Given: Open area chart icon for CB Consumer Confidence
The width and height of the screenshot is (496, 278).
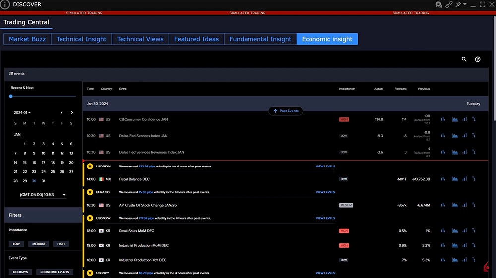Looking at the screenshot, I should [455, 119].
